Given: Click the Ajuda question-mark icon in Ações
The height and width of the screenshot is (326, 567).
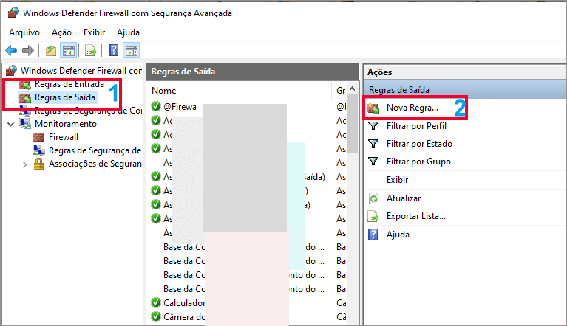Looking at the screenshot, I should [373, 235].
